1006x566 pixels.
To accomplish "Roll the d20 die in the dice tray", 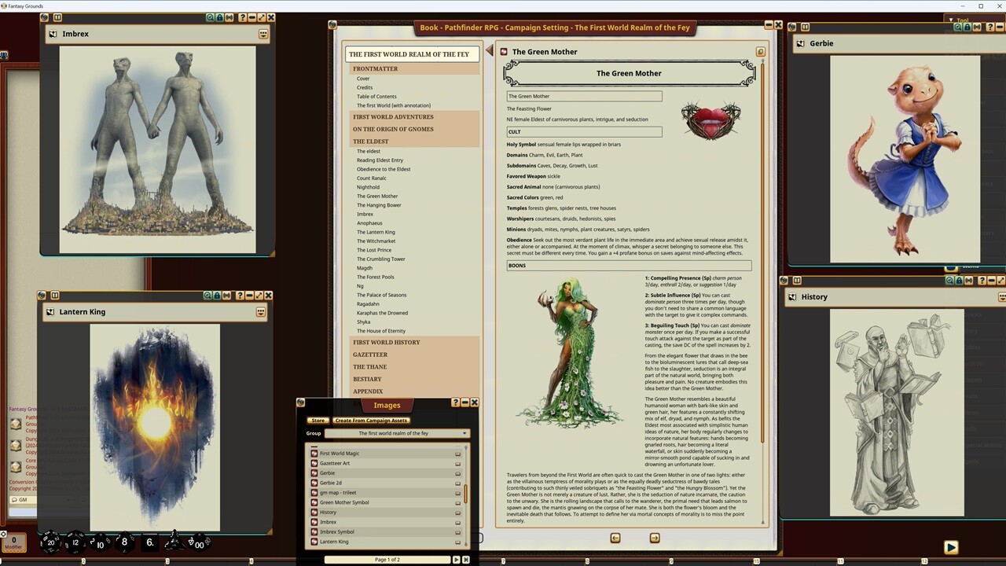I will point(50,542).
